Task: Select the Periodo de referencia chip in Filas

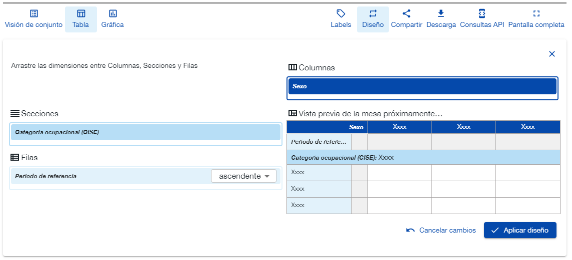Action: [145, 176]
